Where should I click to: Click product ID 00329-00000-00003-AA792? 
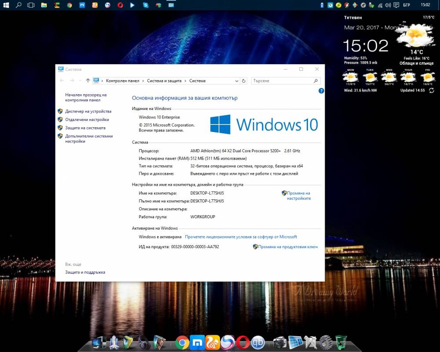pos(195,247)
